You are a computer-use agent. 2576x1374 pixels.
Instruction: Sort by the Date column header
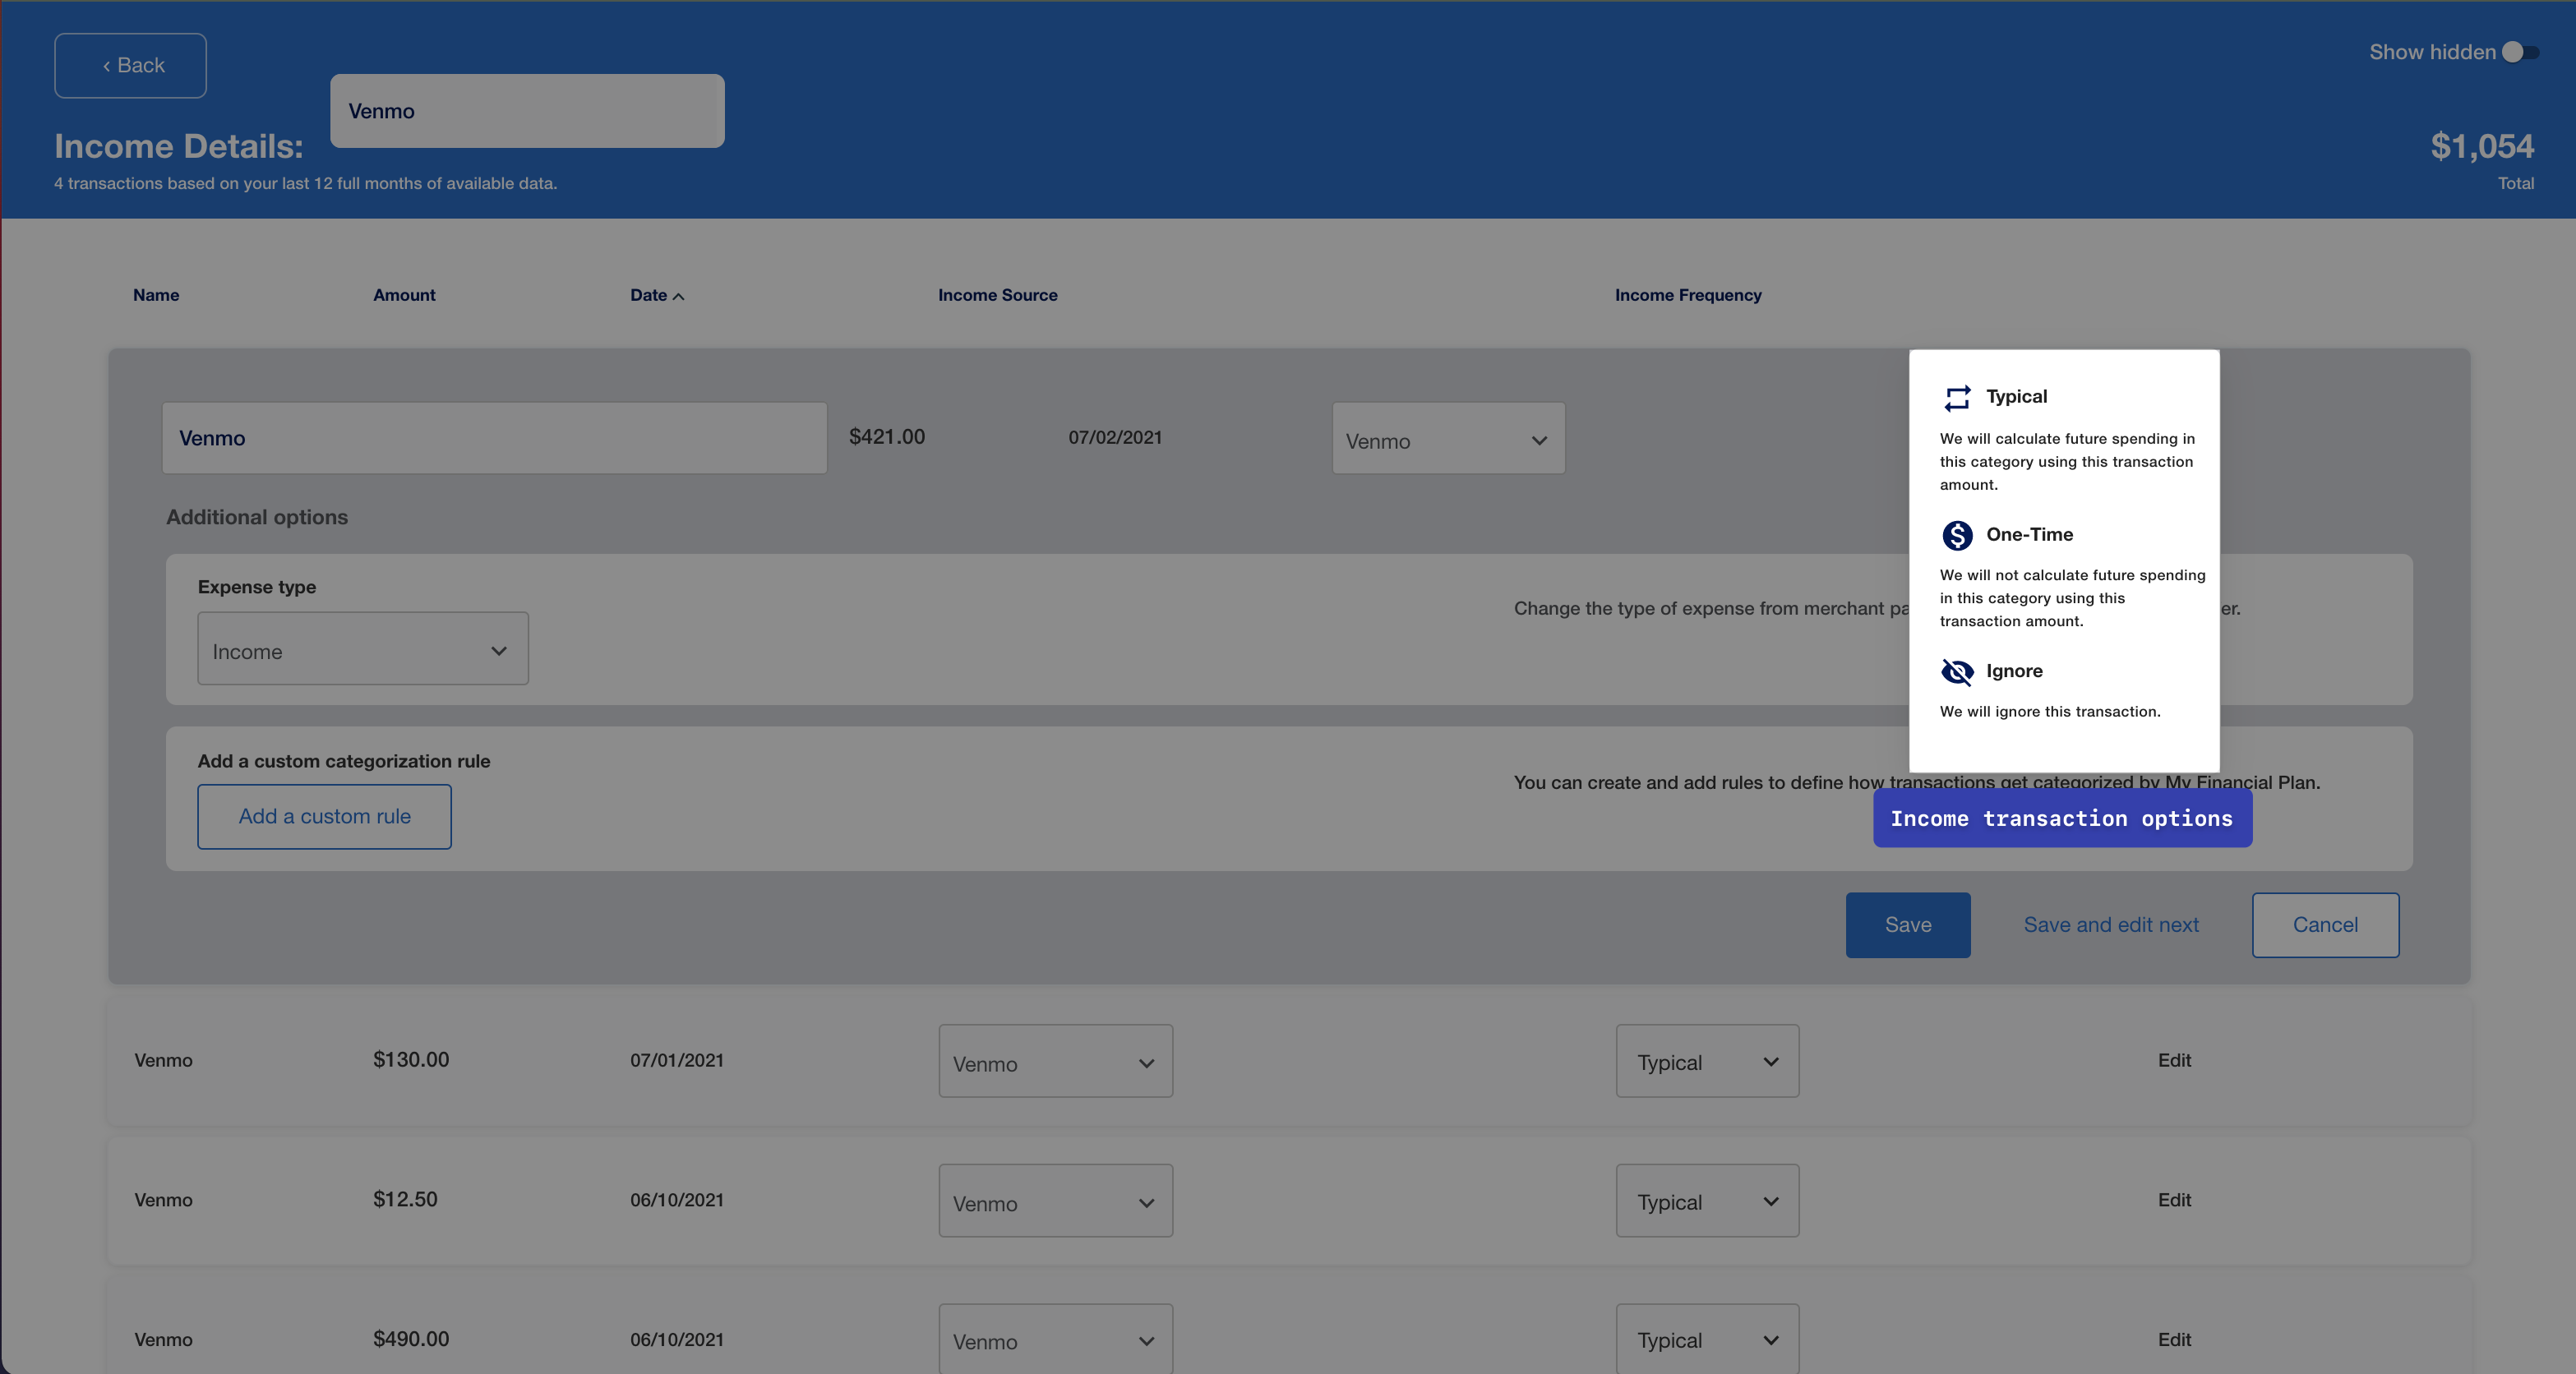click(x=648, y=295)
